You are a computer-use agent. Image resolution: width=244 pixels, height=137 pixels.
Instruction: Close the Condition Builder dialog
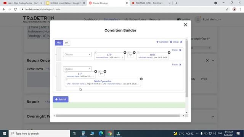[x=185, y=25]
